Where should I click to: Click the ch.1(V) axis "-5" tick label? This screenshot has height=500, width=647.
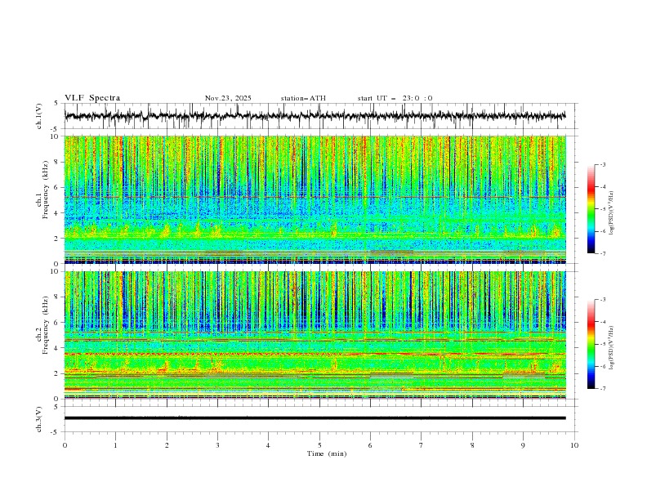(x=56, y=129)
